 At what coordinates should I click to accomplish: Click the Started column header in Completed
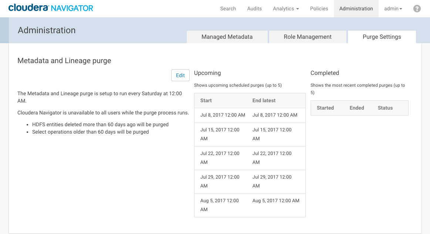pos(325,108)
